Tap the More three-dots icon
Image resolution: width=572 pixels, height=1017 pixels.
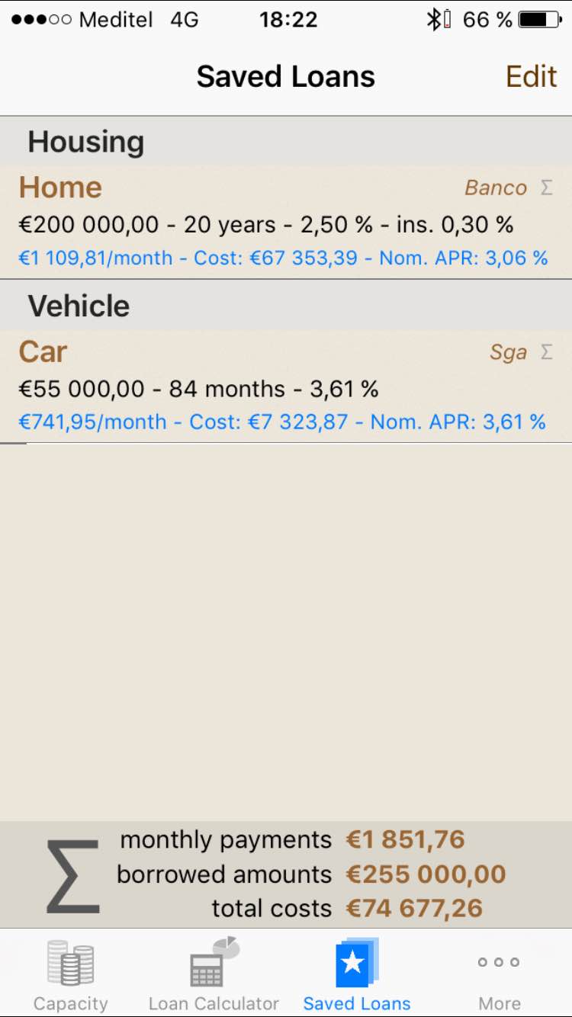click(499, 962)
